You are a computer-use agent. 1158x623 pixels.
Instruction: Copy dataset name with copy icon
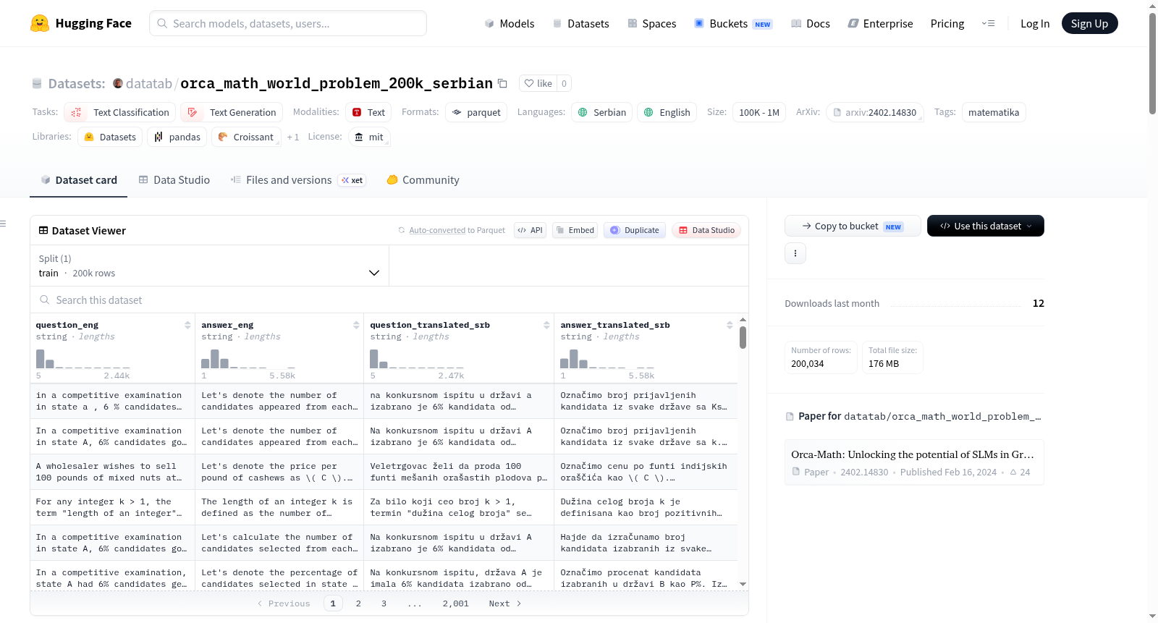coord(502,83)
